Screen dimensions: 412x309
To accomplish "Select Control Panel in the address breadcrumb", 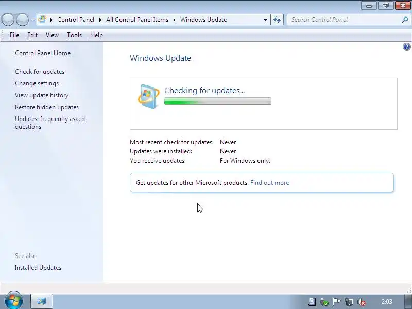I will pyautogui.click(x=76, y=20).
